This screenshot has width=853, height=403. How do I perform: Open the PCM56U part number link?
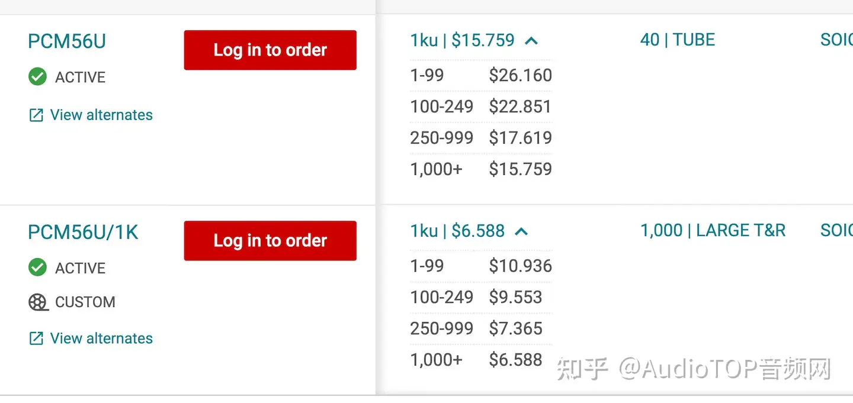click(67, 41)
